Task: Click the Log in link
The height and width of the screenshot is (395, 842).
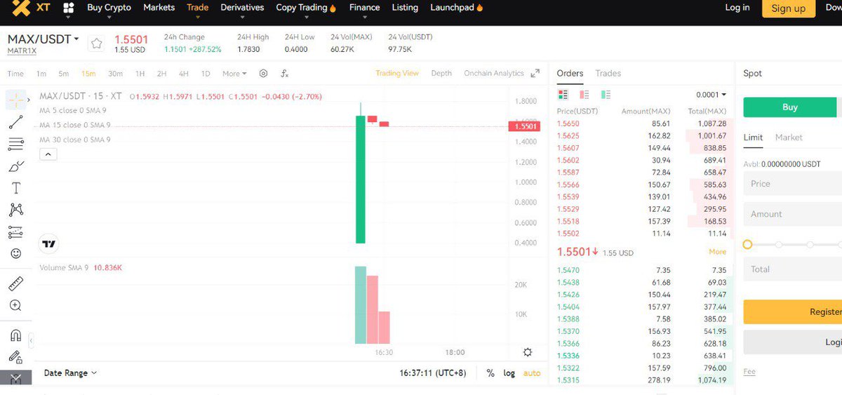Action: pyautogui.click(x=737, y=8)
